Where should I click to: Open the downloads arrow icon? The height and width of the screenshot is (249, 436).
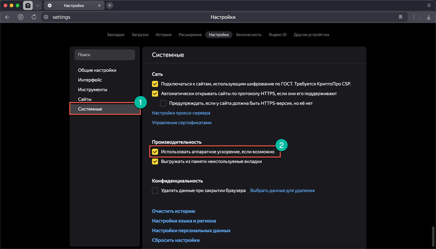pyautogui.click(x=429, y=17)
